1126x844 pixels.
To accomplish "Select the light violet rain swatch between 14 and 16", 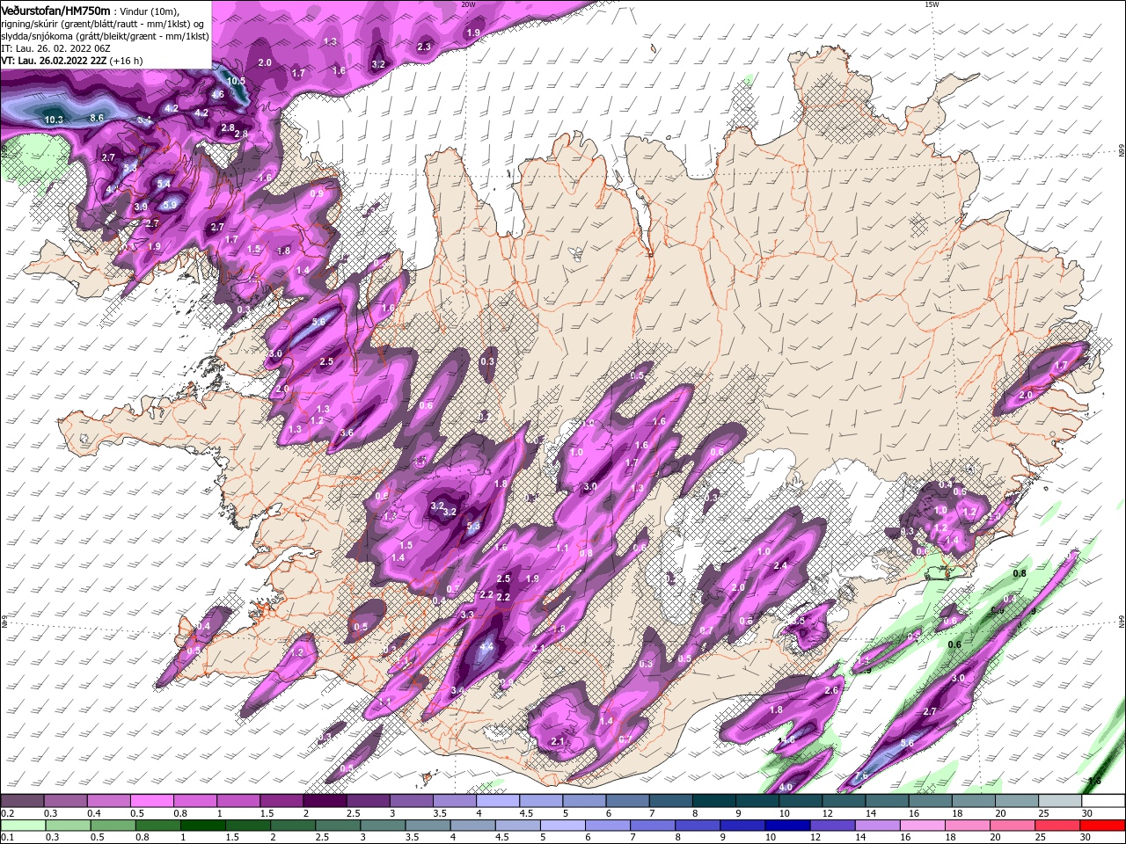I will tap(878, 825).
